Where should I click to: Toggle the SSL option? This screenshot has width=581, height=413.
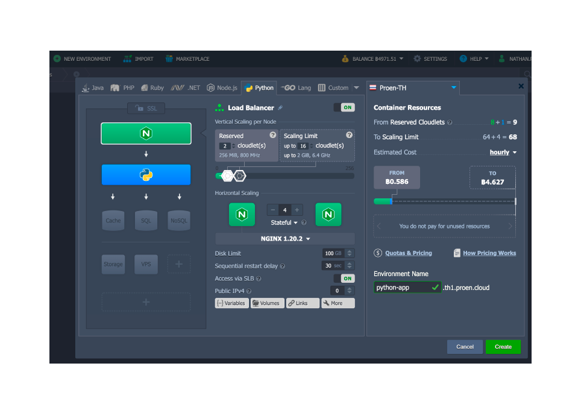click(146, 109)
